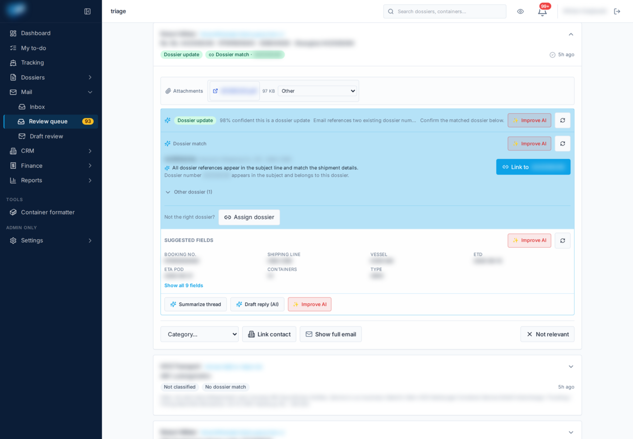Open the Category... dropdown
The image size is (633, 439).
click(x=199, y=334)
